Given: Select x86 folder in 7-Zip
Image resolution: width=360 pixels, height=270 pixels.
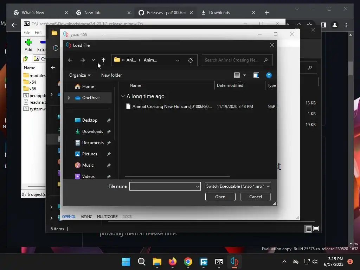Looking at the screenshot, I should pyautogui.click(x=30, y=89).
